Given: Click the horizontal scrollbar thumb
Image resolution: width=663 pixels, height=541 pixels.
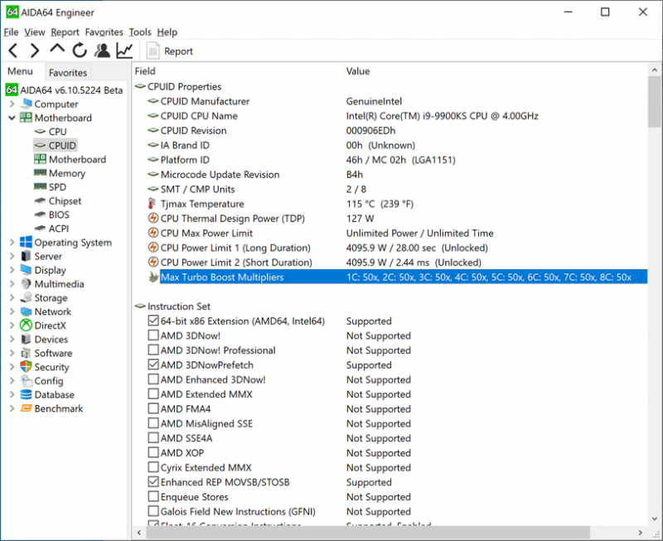Looking at the screenshot, I should click(x=367, y=532).
